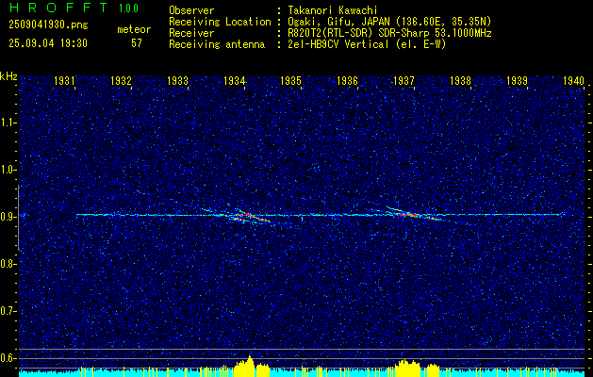Click the 0.7 kHz frequency label

8,311
